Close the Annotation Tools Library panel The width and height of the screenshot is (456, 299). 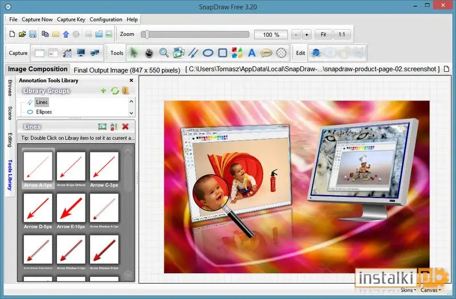[x=131, y=80]
